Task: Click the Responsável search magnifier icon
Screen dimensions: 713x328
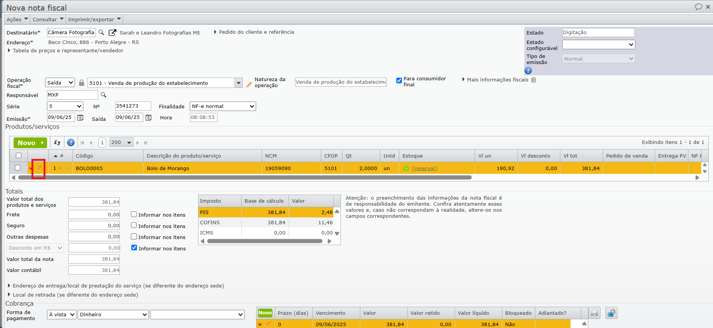Action: [x=103, y=95]
